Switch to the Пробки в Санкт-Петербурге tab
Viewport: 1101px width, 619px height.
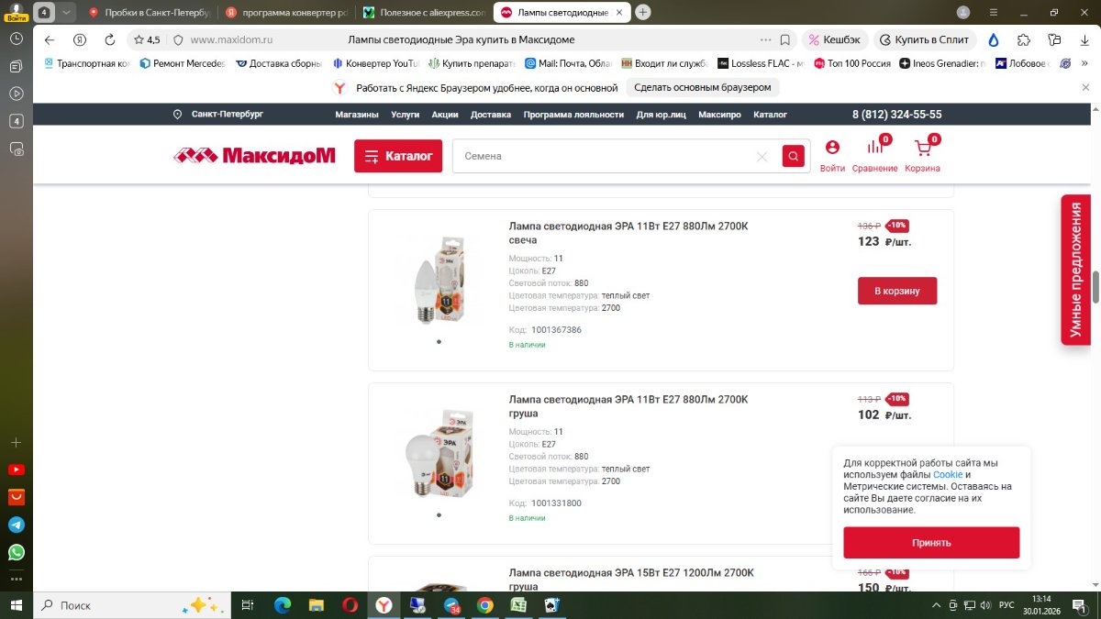coord(149,13)
